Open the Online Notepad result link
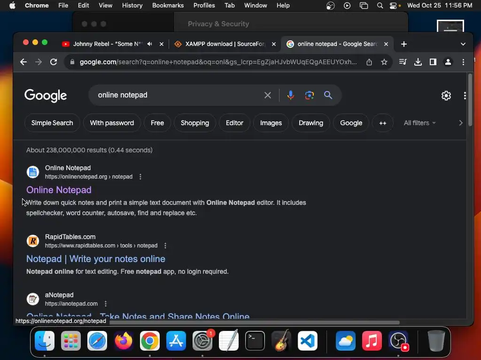 coord(59,190)
